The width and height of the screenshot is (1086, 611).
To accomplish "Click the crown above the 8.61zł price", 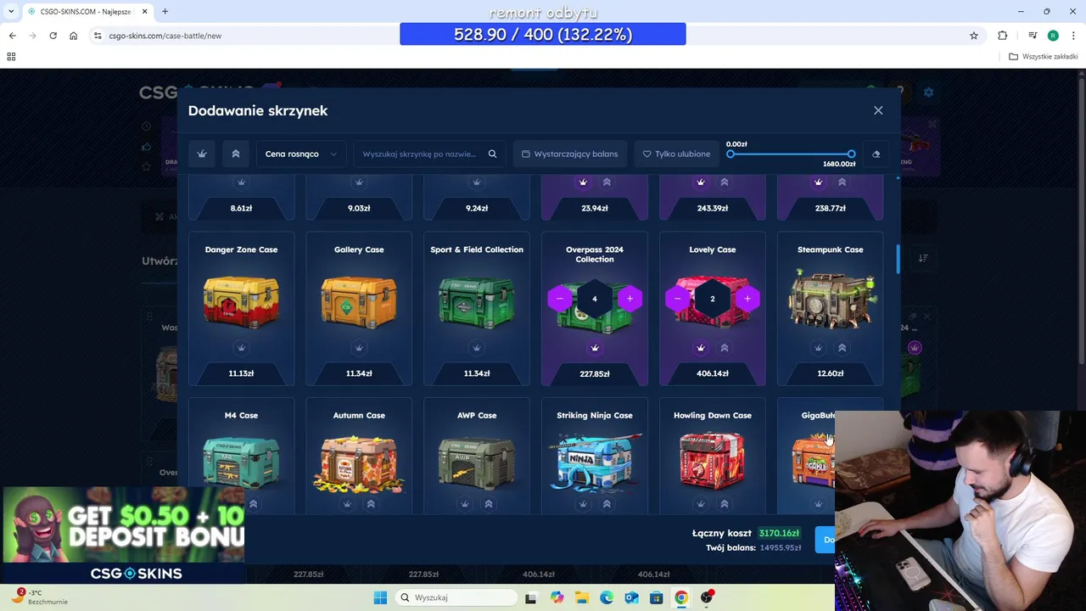I will click(241, 182).
